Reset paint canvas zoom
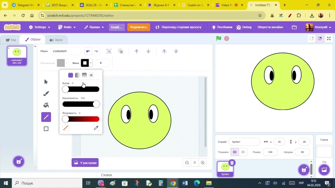Viewport: 335px width, 188px height. click(x=195, y=163)
